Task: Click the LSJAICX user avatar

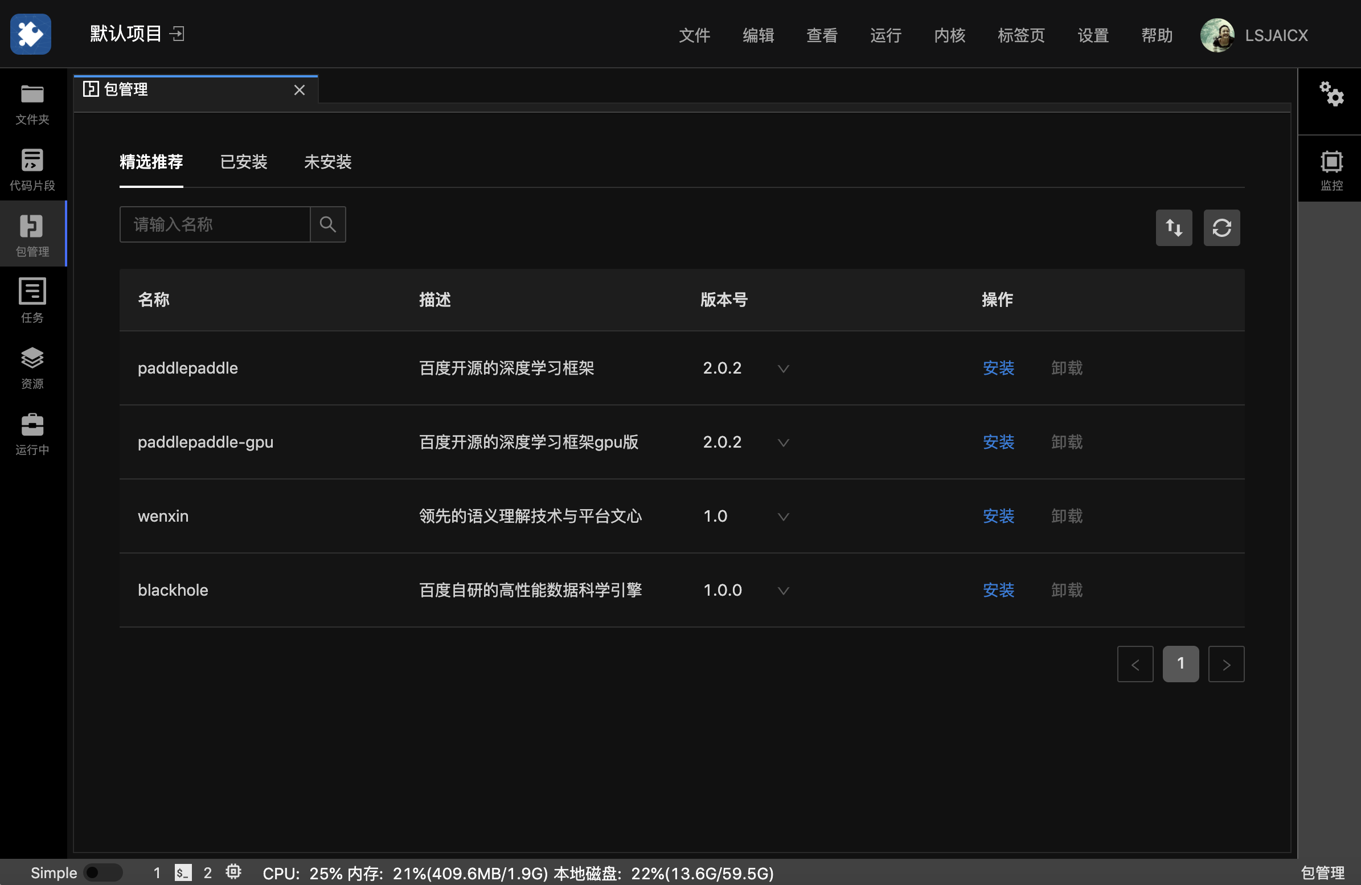Action: [1217, 35]
